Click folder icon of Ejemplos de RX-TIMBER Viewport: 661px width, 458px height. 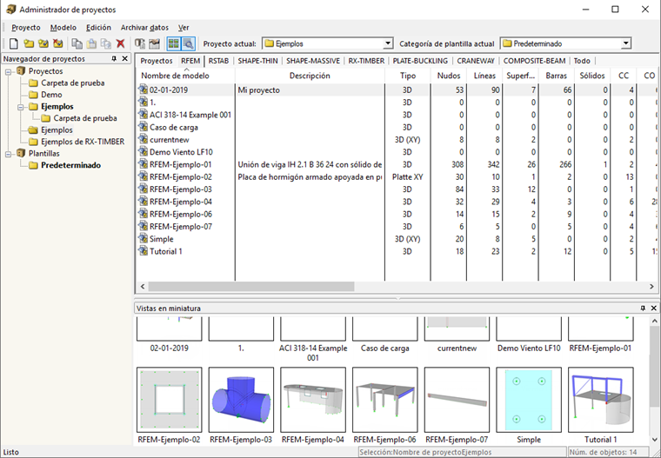33,142
